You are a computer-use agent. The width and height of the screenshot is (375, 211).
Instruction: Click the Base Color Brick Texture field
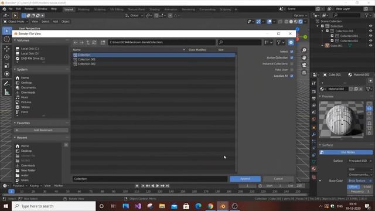(x=360, y=181)
